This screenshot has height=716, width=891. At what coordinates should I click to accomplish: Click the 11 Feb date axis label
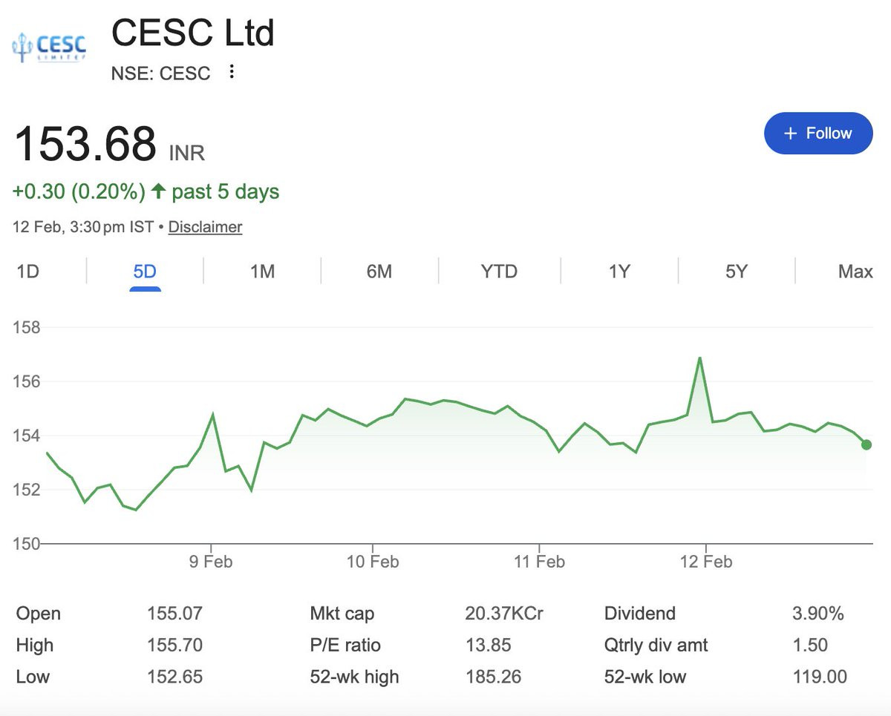pos(540,562)
